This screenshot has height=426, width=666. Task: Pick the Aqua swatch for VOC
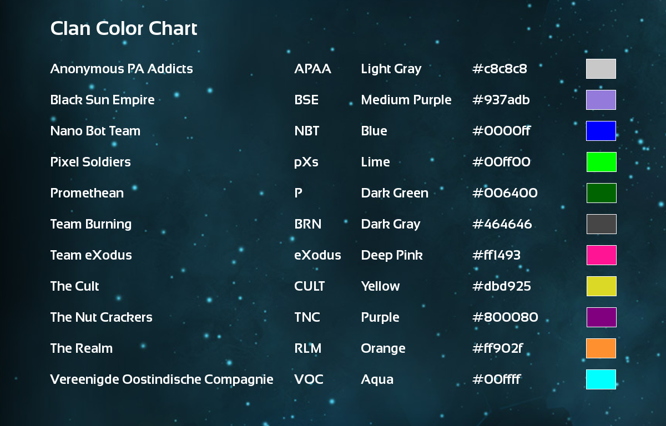(601, 379)
